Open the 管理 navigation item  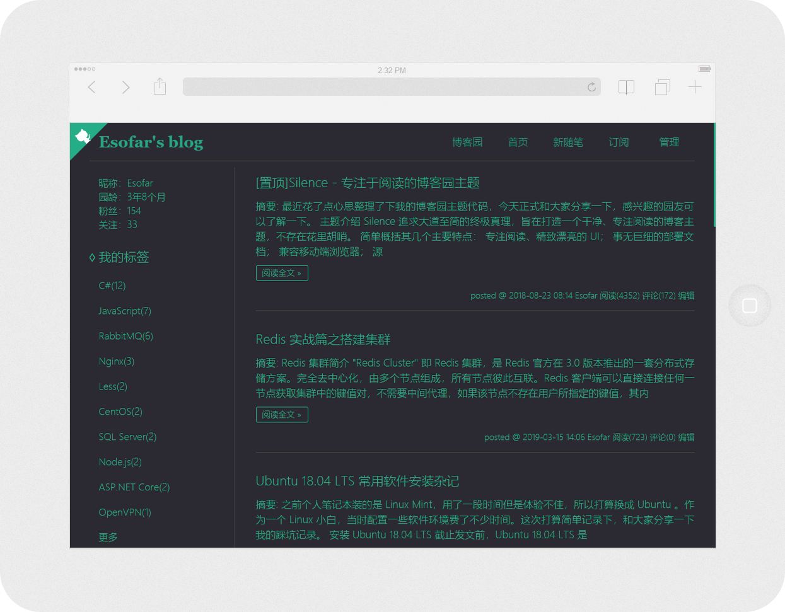(x=669, y=142)
